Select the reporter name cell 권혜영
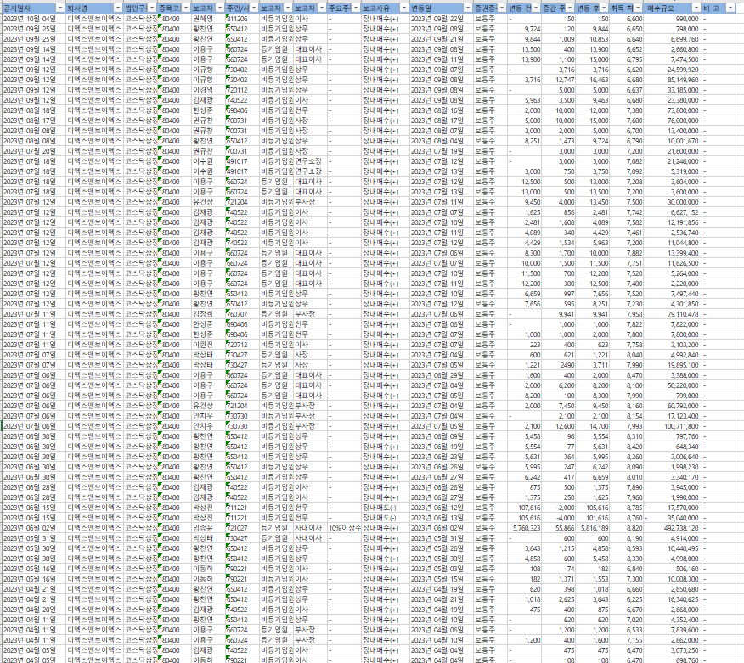 (208, 19)
